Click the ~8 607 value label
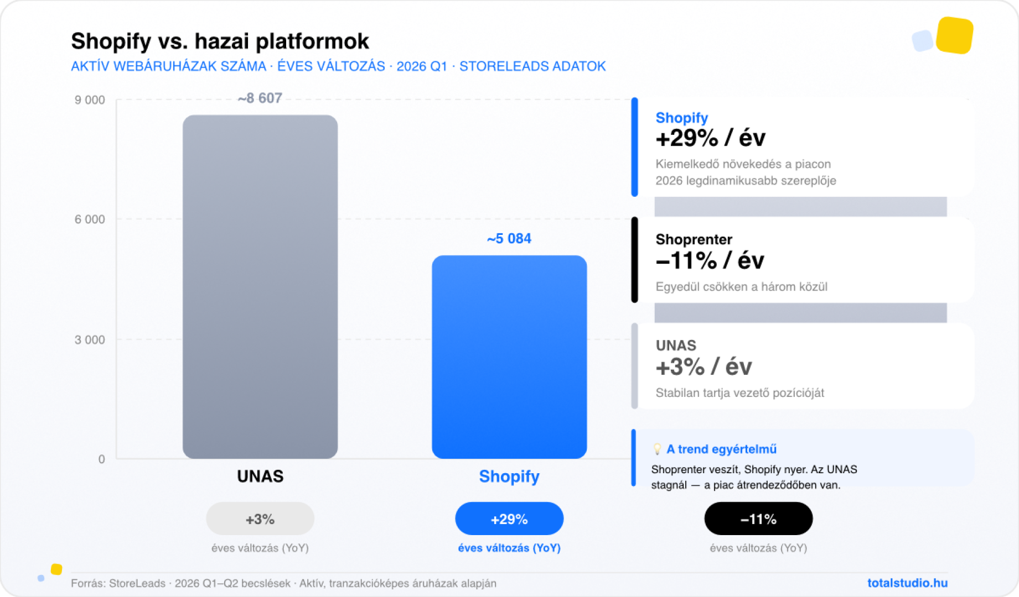 coord(260,98)
